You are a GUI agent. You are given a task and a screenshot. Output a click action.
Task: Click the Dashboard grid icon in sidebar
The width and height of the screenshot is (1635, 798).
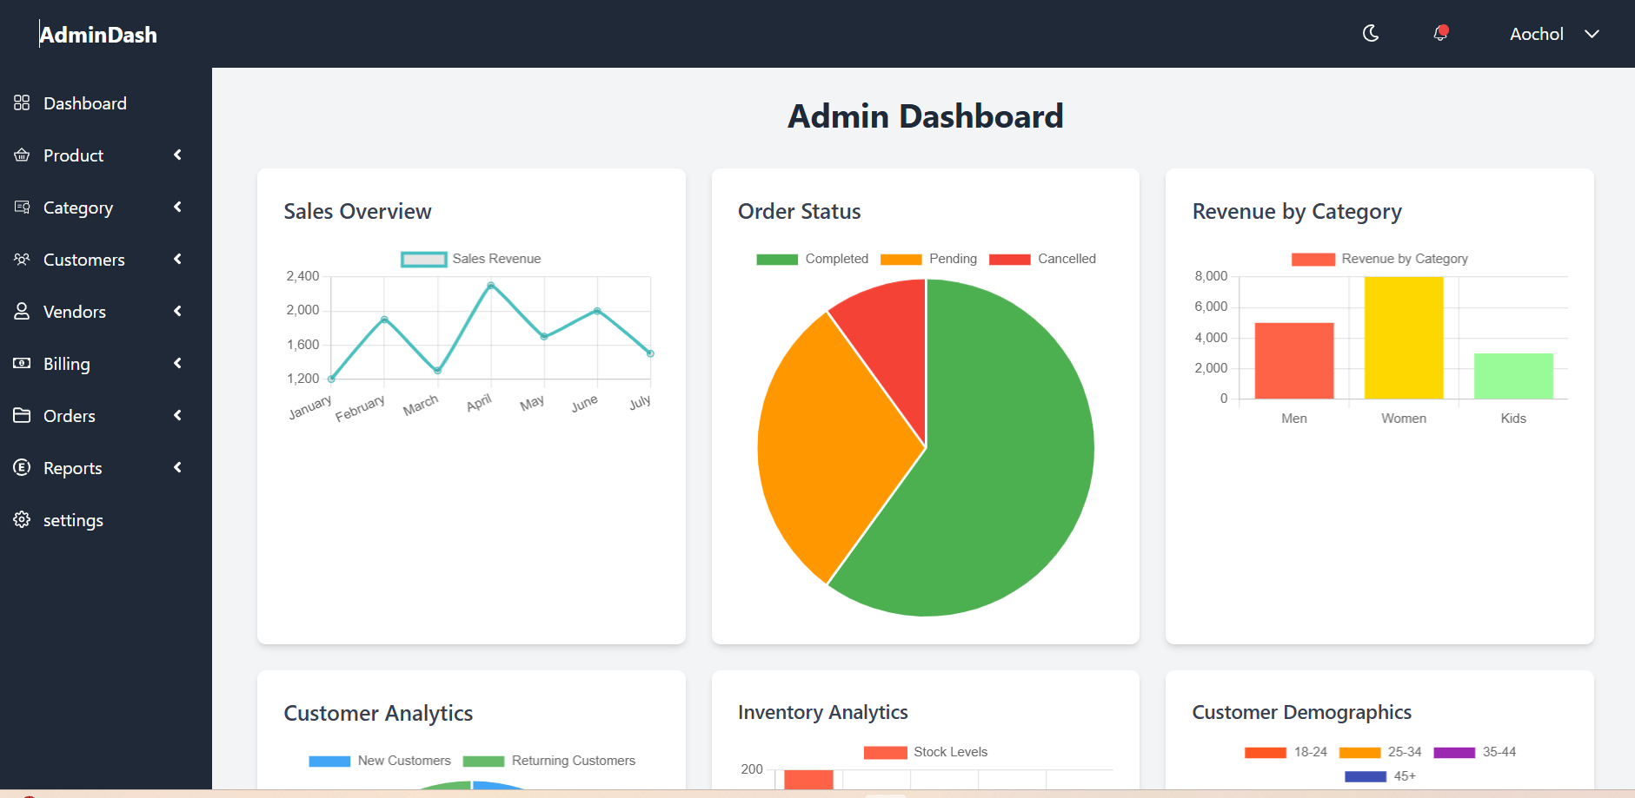(x=22, y=103)
